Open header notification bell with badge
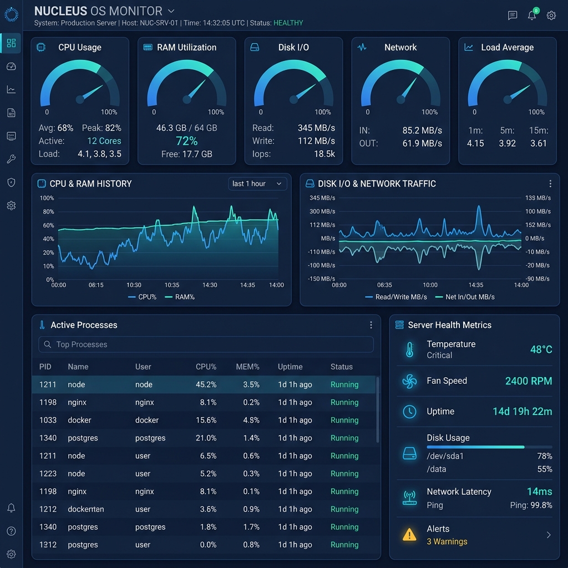The image size is (568, 568). pos(532,15)
